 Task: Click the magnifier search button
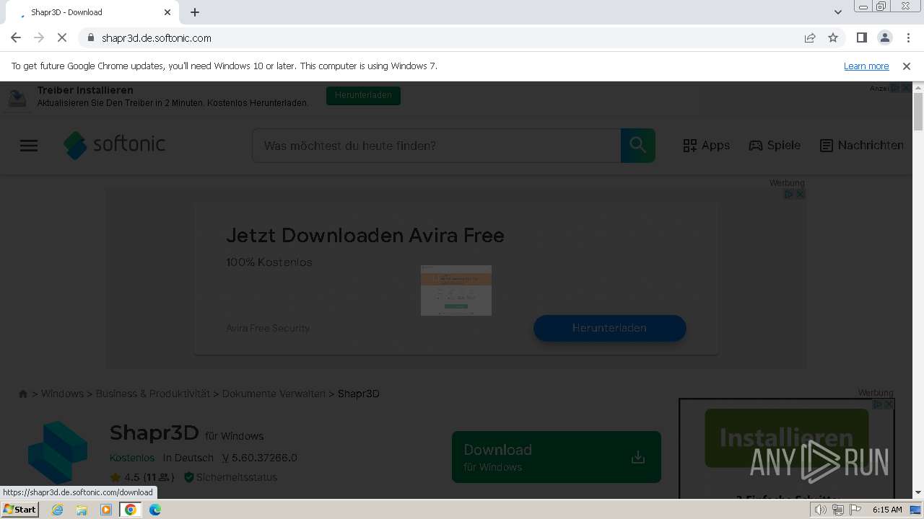tap(638, 146)
